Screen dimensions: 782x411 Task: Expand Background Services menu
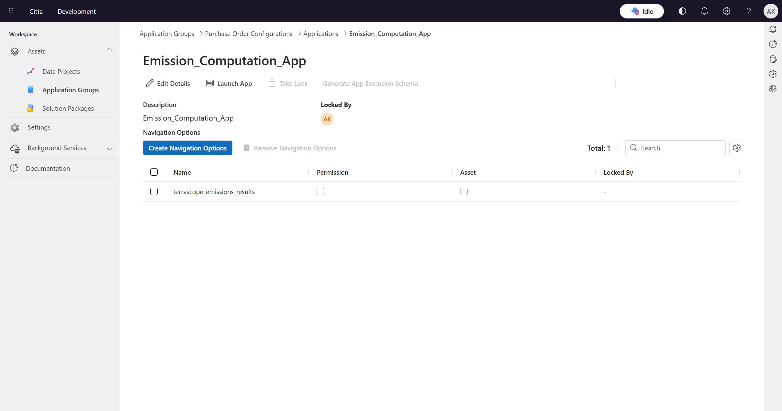point(109,149)
